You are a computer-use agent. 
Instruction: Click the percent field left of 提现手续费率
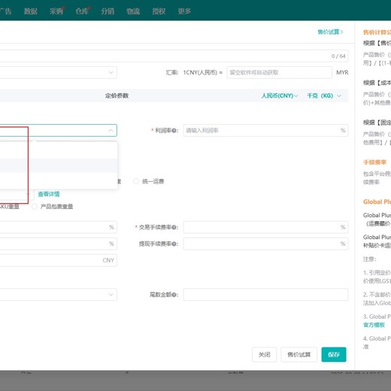point(58,244)
